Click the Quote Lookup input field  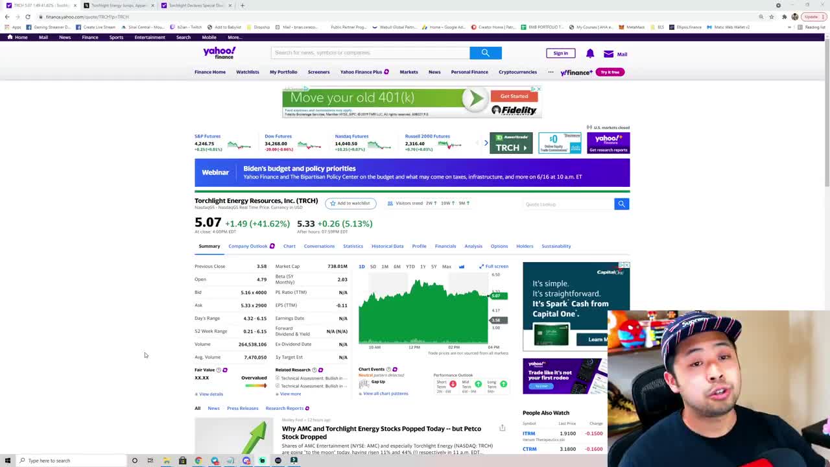569,204
